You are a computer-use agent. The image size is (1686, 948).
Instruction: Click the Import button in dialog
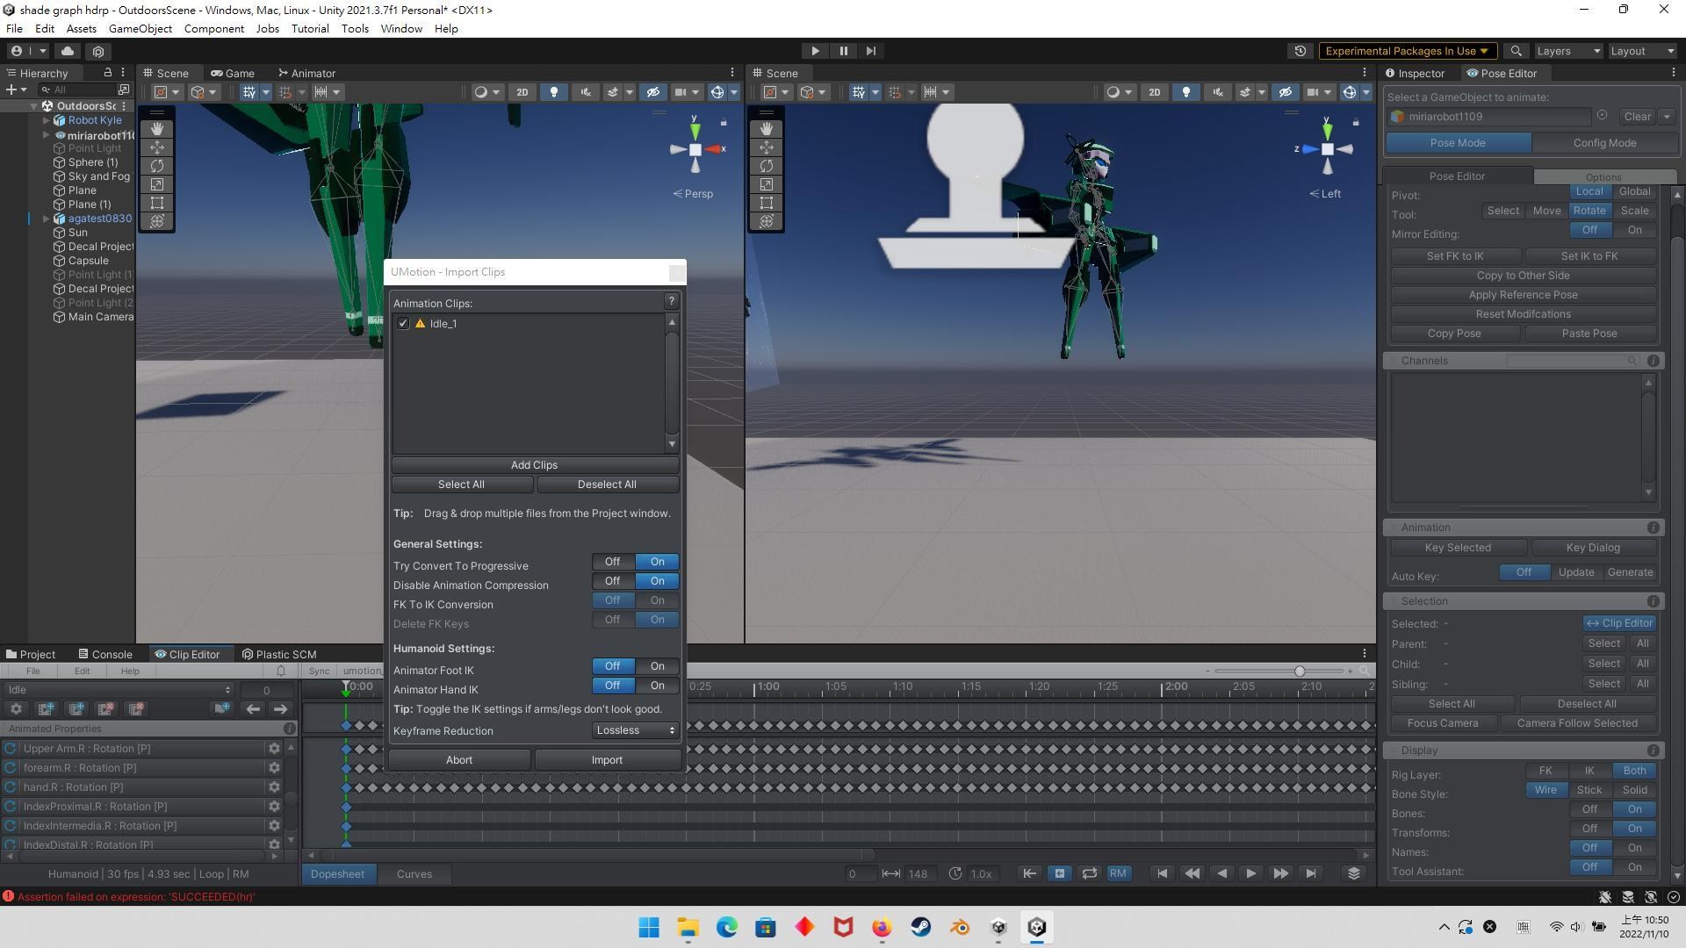pos(607,760)
